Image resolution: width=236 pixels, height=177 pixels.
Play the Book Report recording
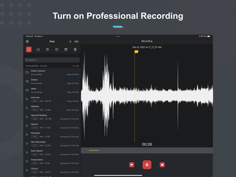[x=27, y=152]
